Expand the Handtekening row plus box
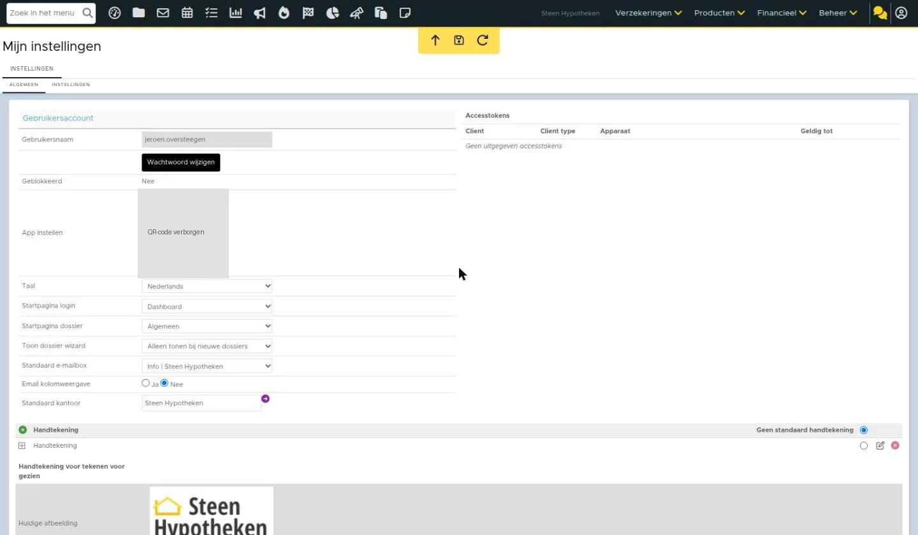 (22, 446)
